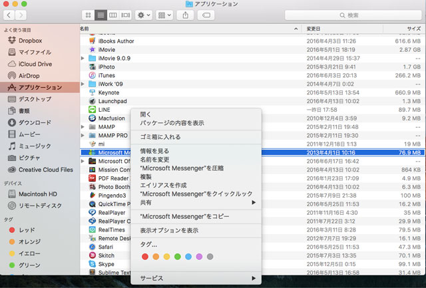426x288 pixels.
Task: Click the 検索 search field
Action: [353, 15]
